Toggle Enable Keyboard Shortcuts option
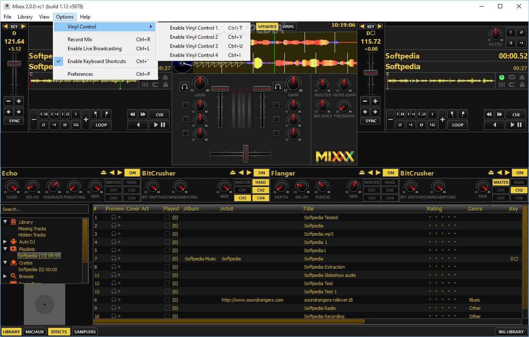The image size is (529, 337). [106, 61]
